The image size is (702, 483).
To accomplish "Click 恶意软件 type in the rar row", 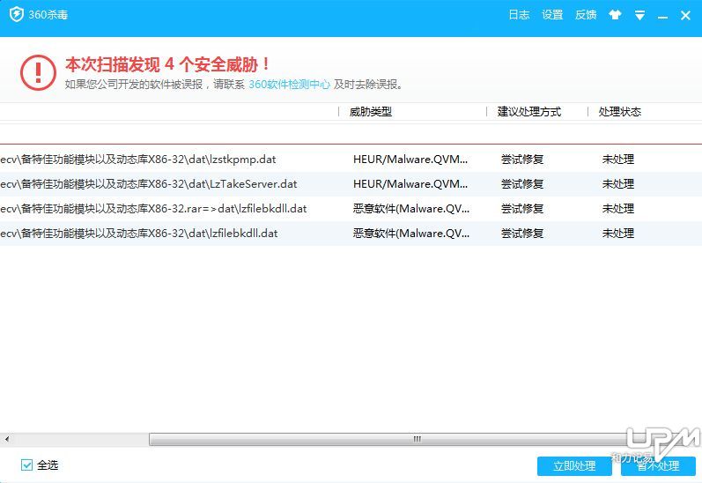I will pyautogui.click(x=411, y=209).
